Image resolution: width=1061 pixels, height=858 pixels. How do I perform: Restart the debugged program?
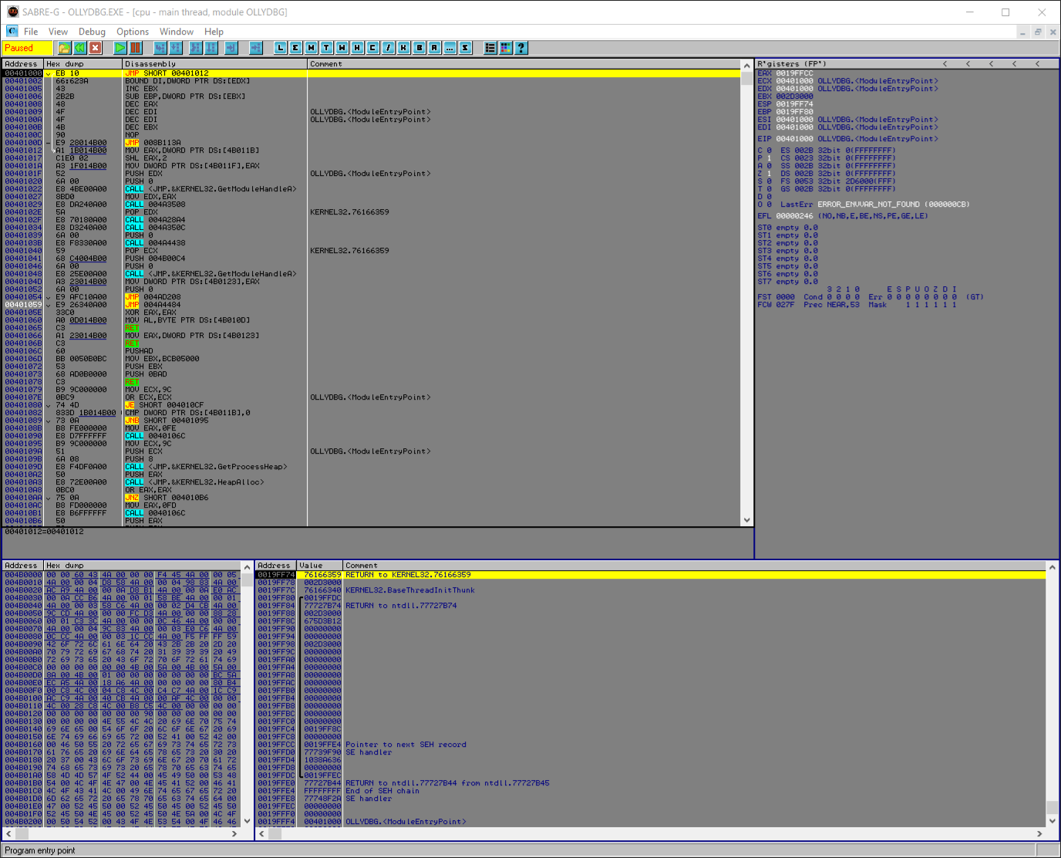(80, 48)
